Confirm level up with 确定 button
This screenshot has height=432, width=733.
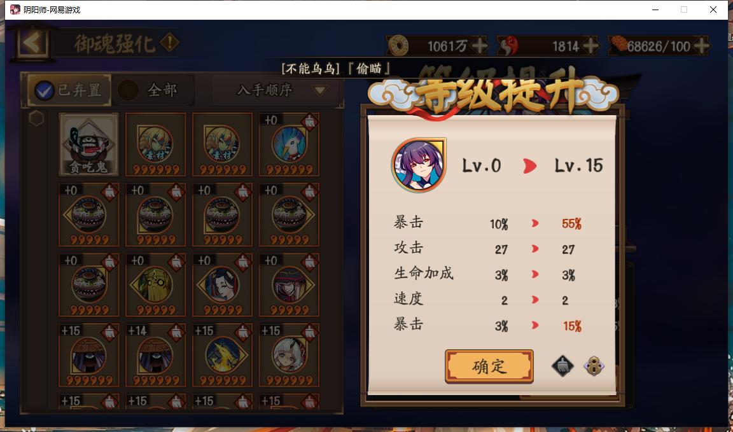pyautogui.click(x=489, y=366)
